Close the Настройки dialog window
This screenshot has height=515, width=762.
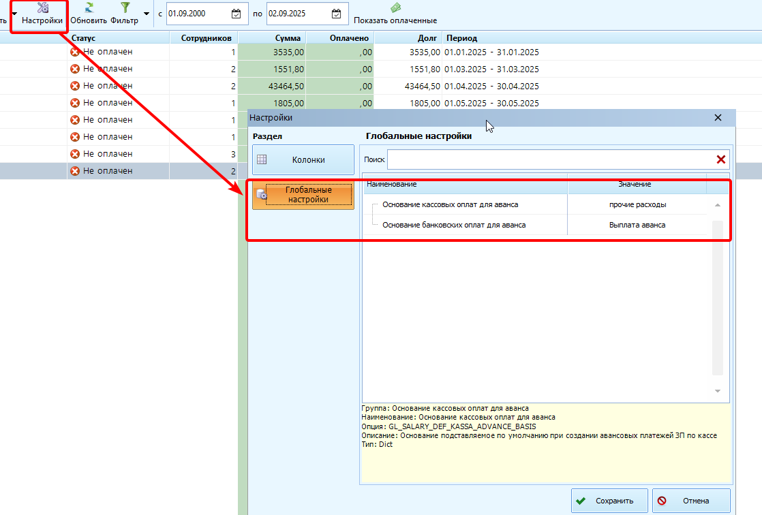click(718, 118)
